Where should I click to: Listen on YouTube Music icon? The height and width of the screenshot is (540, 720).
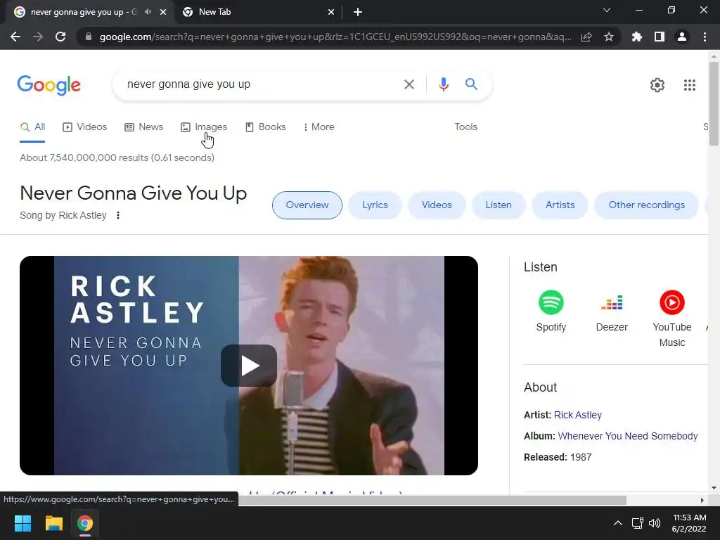tap(671, 302)
